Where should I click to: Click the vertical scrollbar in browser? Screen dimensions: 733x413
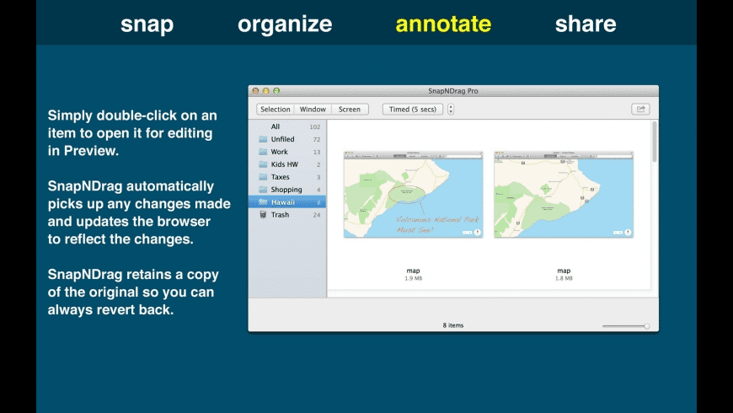(x=654, y=142)
